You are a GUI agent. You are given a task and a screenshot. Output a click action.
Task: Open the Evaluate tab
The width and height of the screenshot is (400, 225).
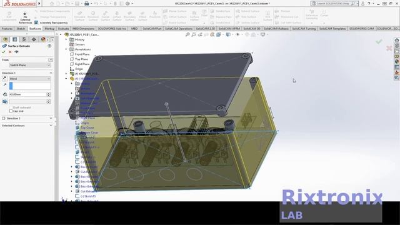click(x=63, y=29)
